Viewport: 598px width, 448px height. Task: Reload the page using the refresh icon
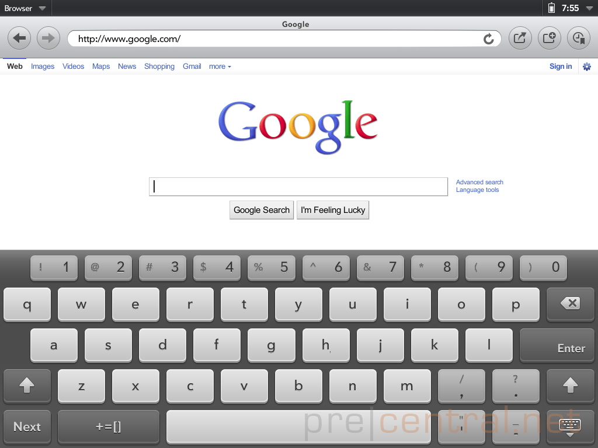point(489,39)
